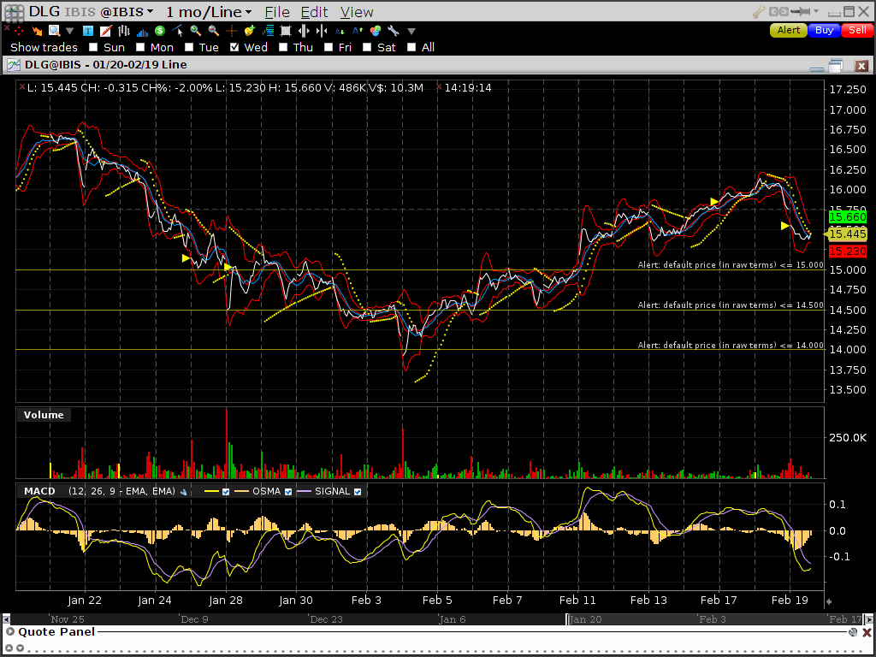Open the chart colors palette icon

click(x=376, y=31)
